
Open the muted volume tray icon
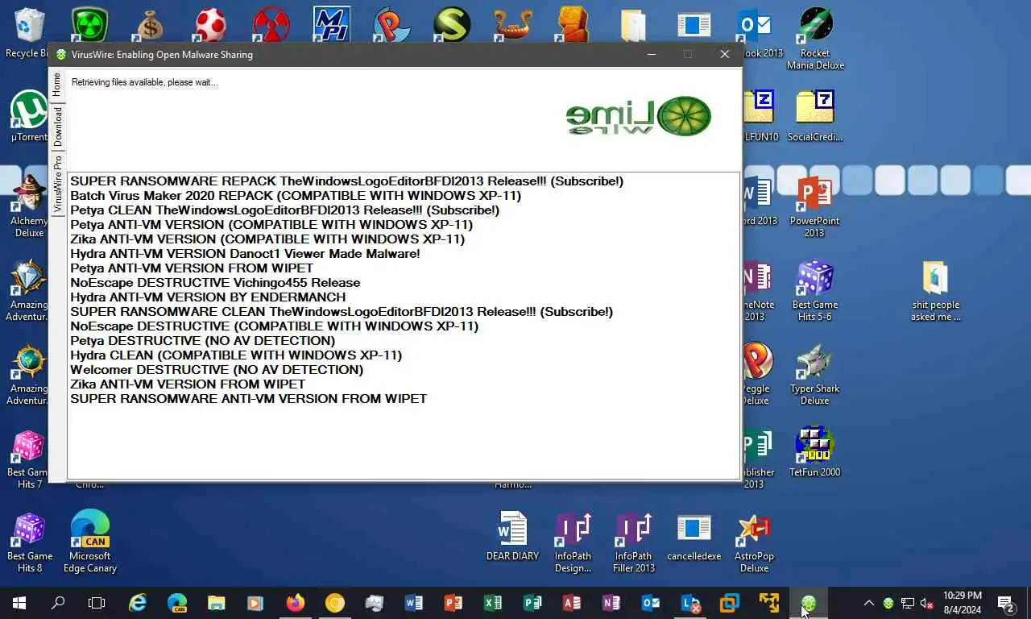point(926,603)
